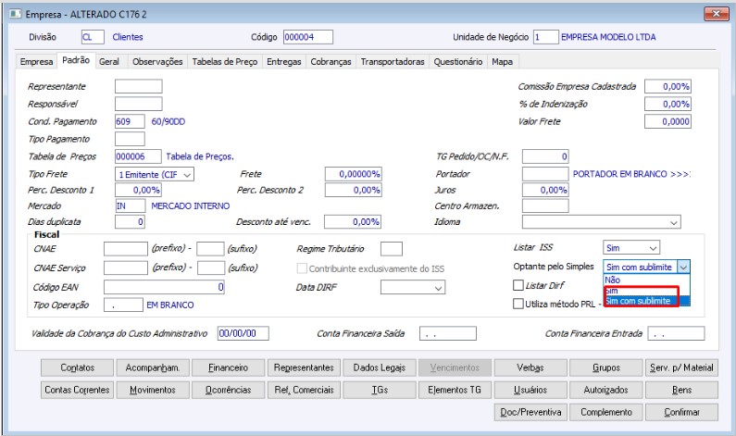Click the Empresa window title bar icon

(16, 14)
